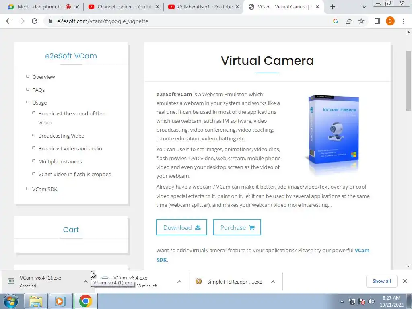This screenshot has height=309, width=412.
Task: Reload the VCam page
Action: click(35, 21)
